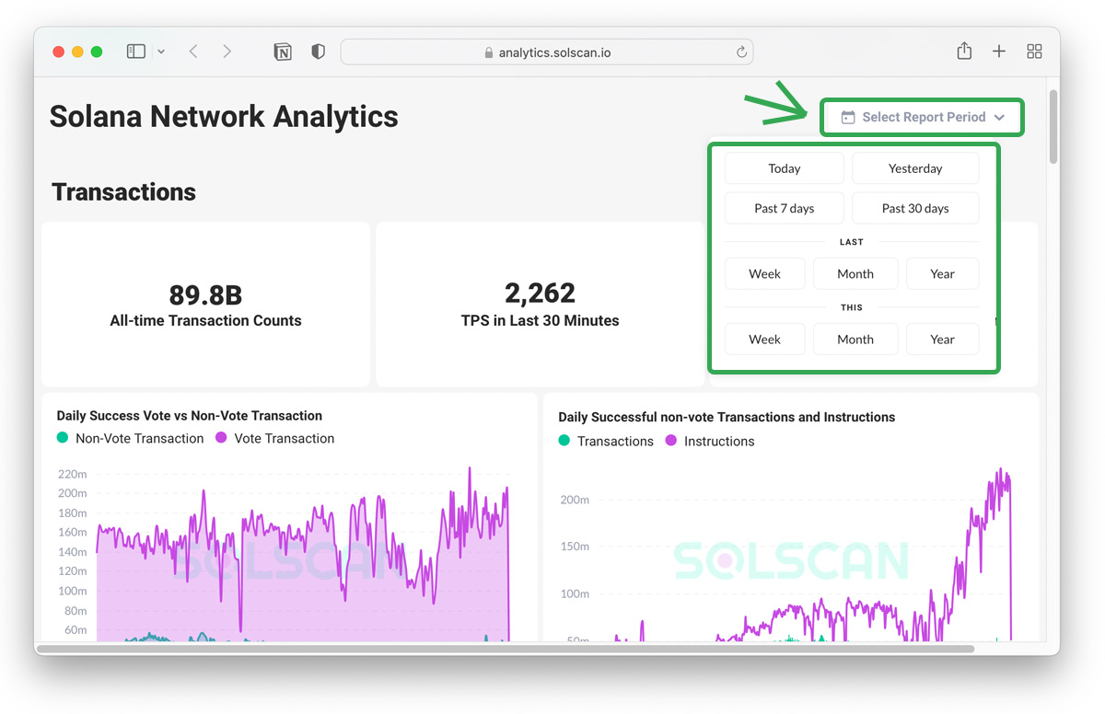Screen dimensions: 1105x714
Task: Open a new tab with plus icon
Action: (999, 52)
